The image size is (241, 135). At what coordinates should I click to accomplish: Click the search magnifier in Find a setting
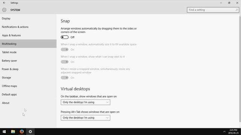[x=236, y=10]
